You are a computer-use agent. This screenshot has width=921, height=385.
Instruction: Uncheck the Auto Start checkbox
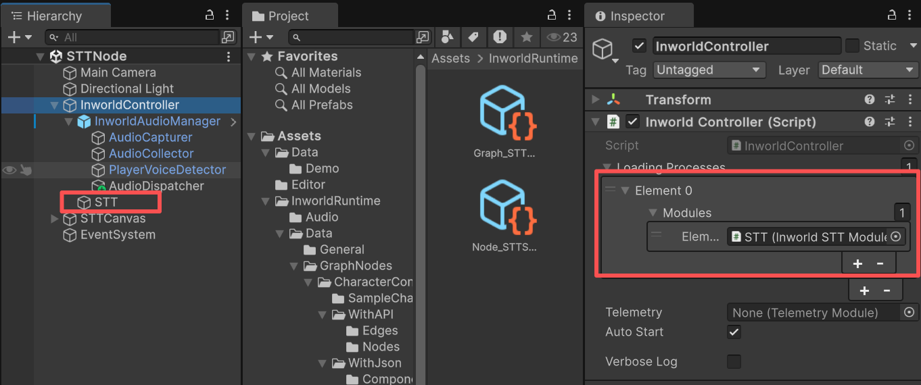tap(734, 332)
